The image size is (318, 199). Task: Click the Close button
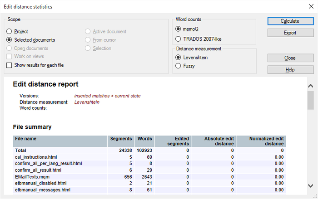click(290, 58)
